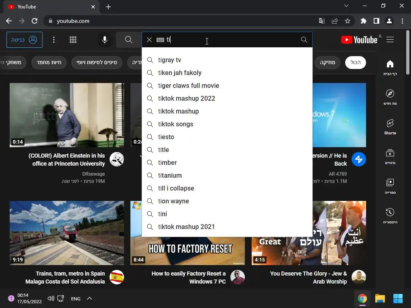Click the sign-in button with the person icon
The height and width of the screenshot is (308, 411).
[24, 40]
